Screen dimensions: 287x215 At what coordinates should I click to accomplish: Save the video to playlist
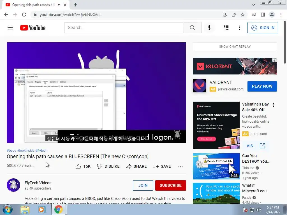pos(162,166)
